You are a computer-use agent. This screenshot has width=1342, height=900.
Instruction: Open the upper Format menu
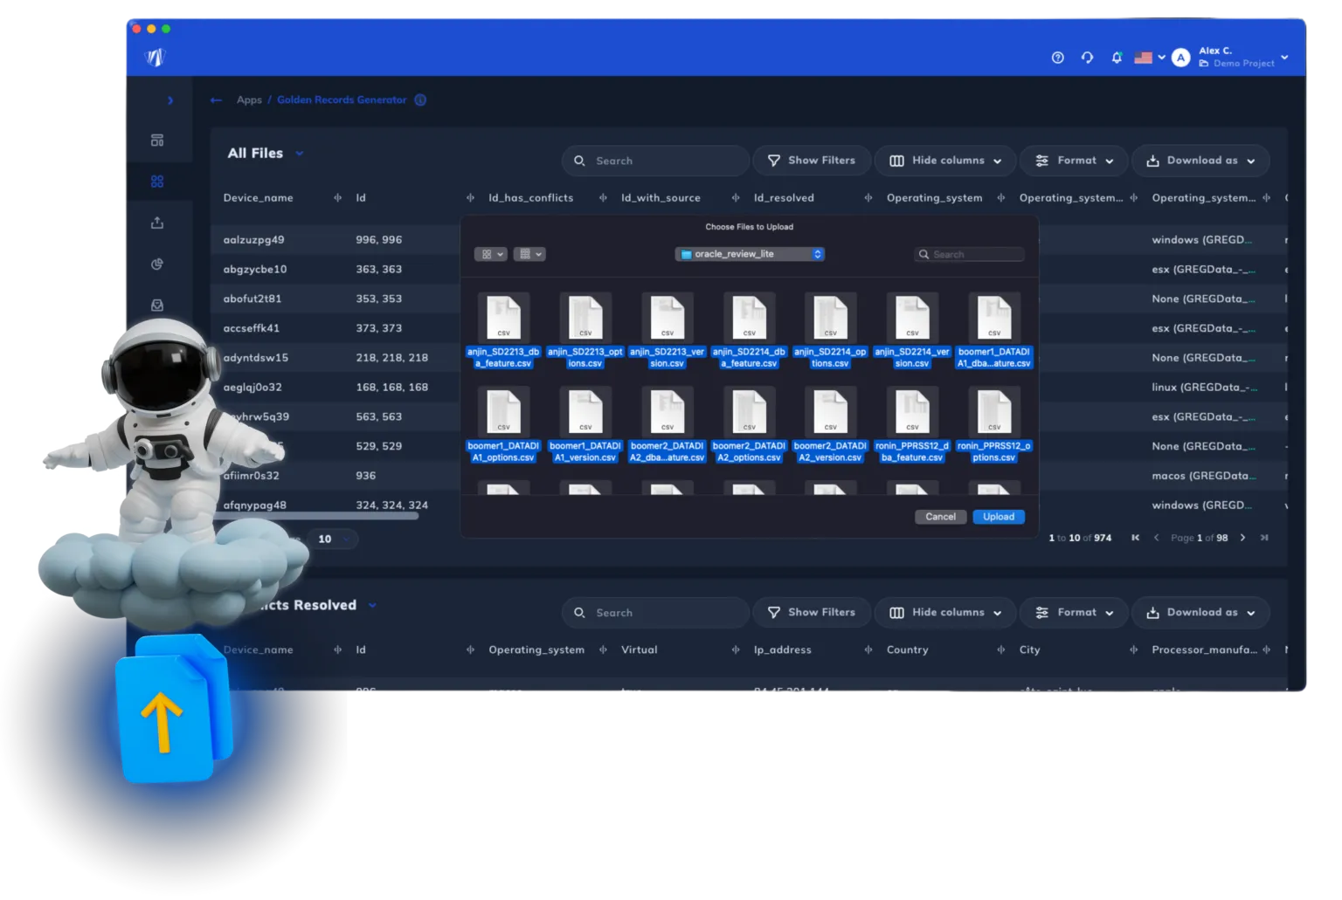[1075, 161]
